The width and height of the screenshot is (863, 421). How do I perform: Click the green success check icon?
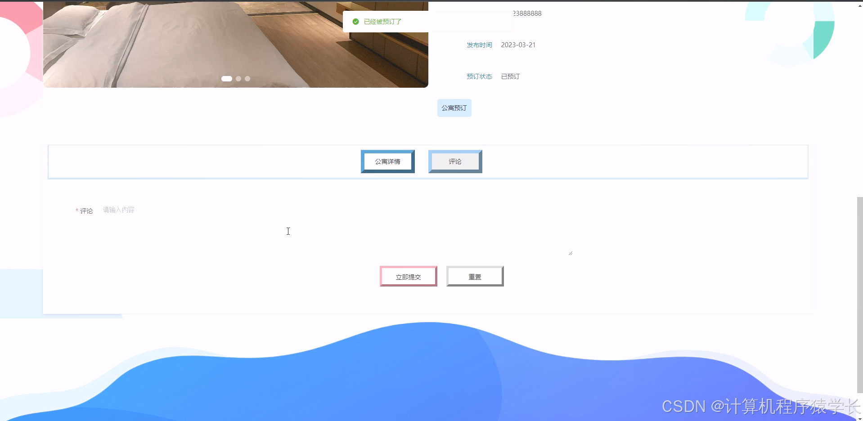356,21
